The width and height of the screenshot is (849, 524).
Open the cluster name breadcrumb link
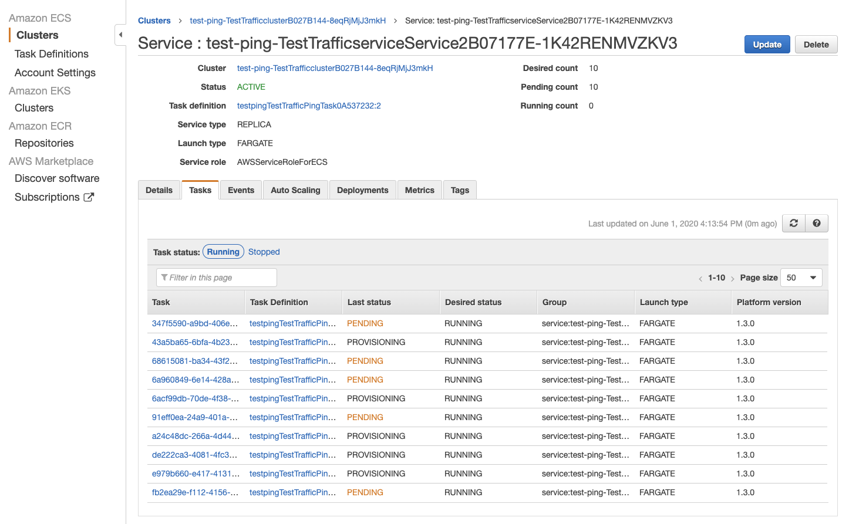[x=288, y=21]
